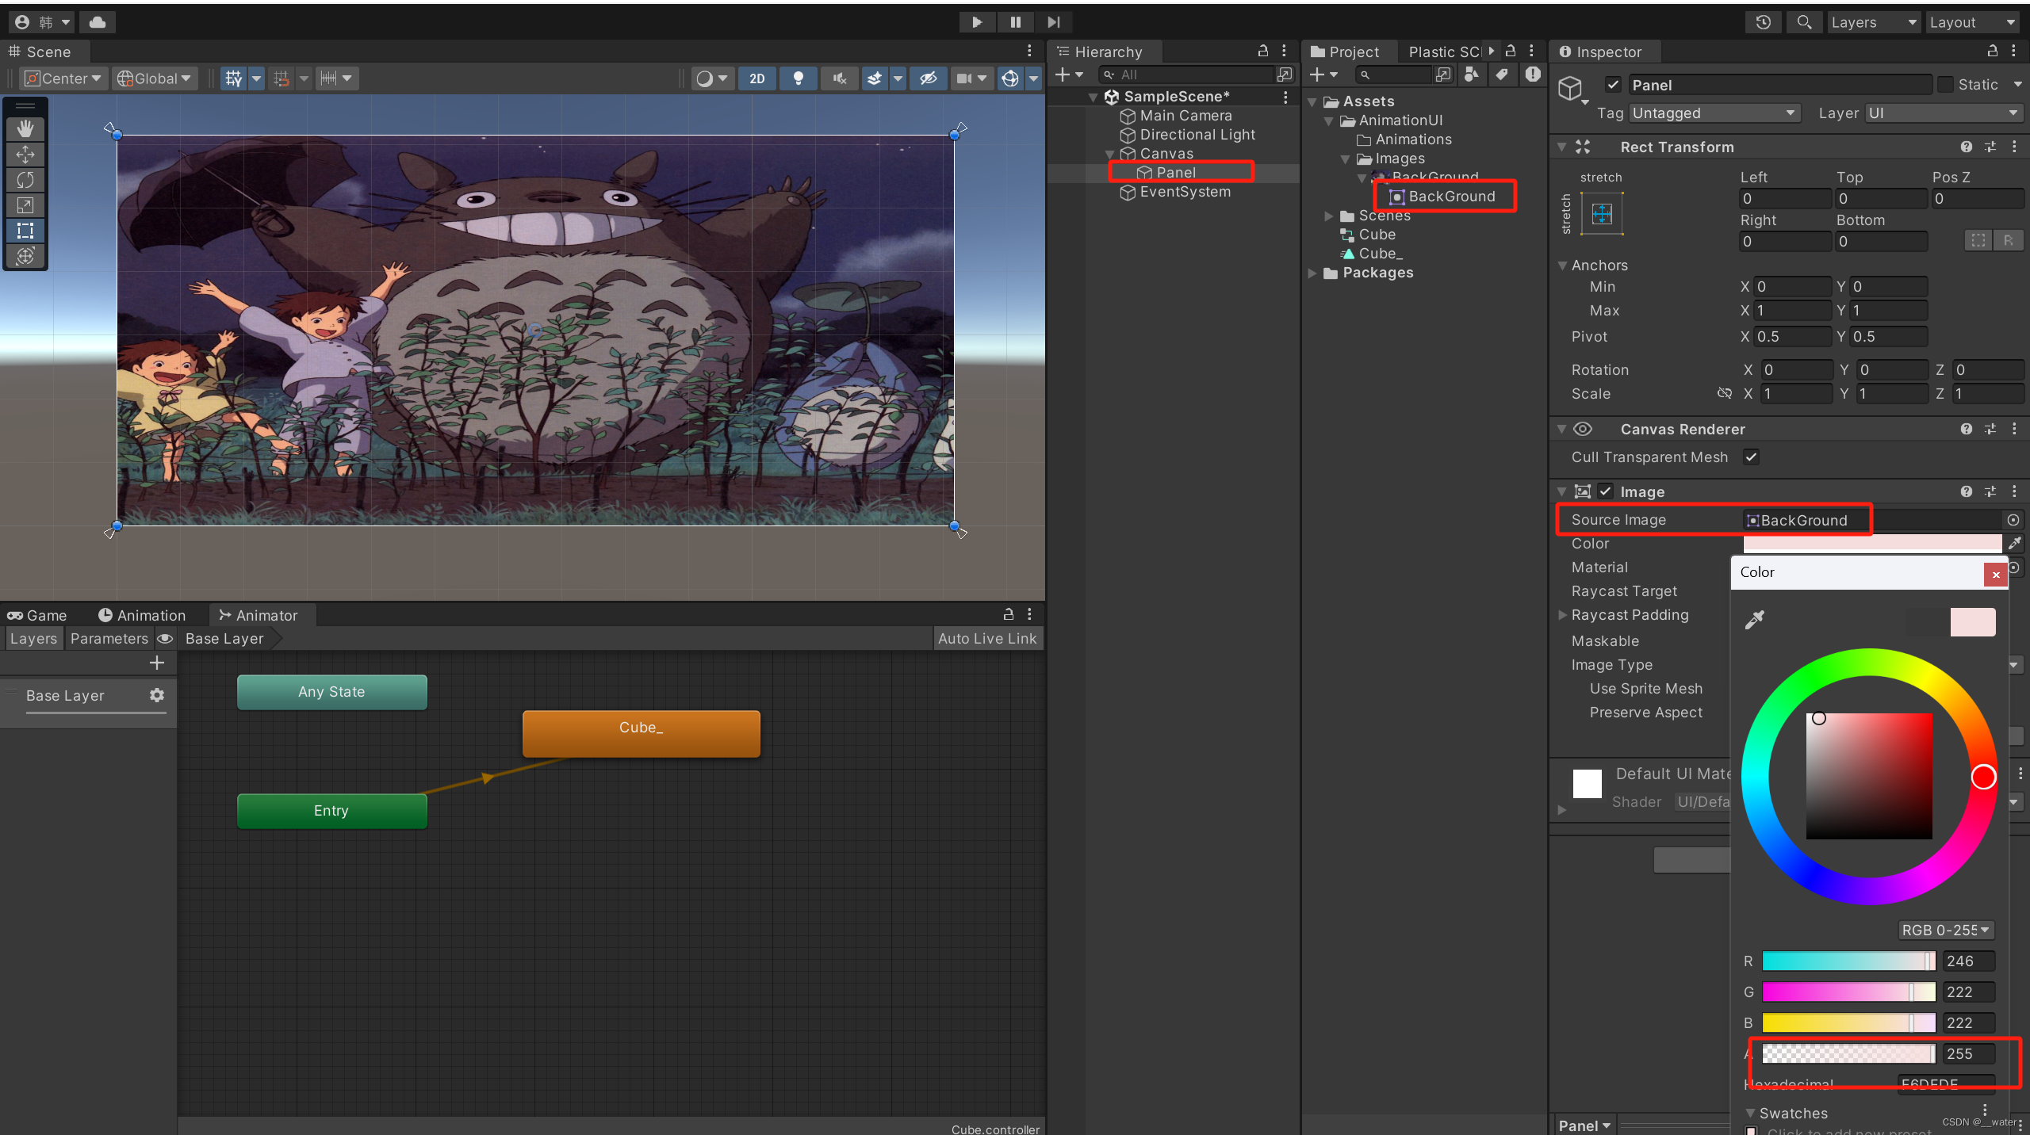The width and height of the screenshot is (2030, 1135).
Task: Select the Any State node
Action: pos(331,692)
